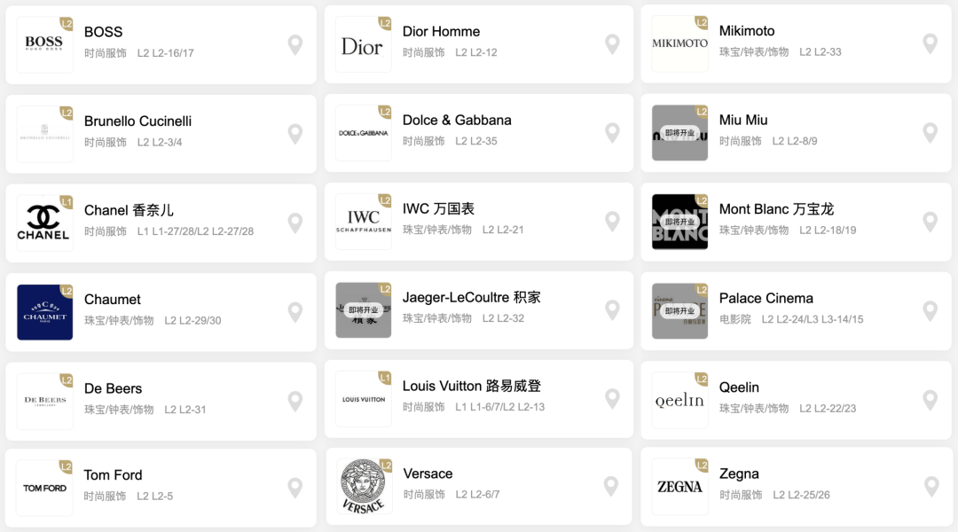Image resolution: width=958 pixels, height=532 pixels.
Task: Click the location pin for Chaumet
Action: coord(295,312)
